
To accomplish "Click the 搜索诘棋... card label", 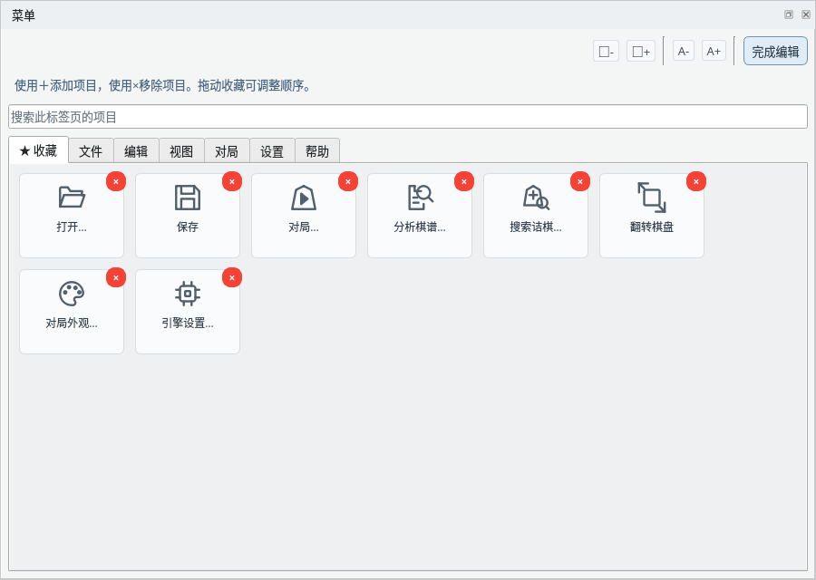I will [536, 227].
